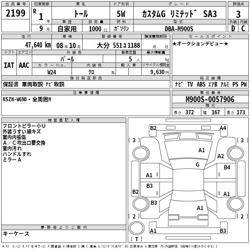The width and height of the screenshot is (250, 250).
Task: Click the inspection expiry 08年10月
Action: (x=68, y=46)
